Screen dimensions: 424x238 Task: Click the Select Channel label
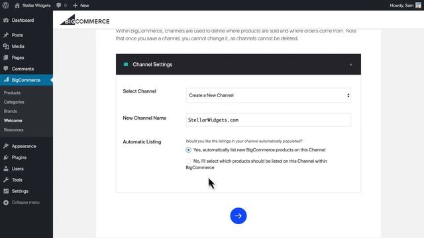click(140, 91)
